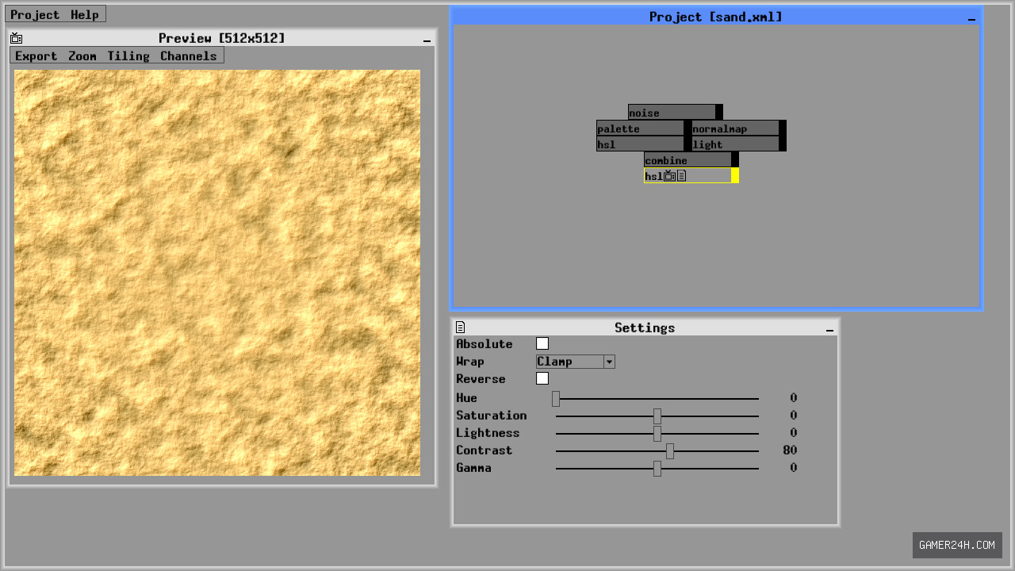The image size is (1015, 571).
Task: Click the Preview [512x512] title bar
Action: pos(222,38)
